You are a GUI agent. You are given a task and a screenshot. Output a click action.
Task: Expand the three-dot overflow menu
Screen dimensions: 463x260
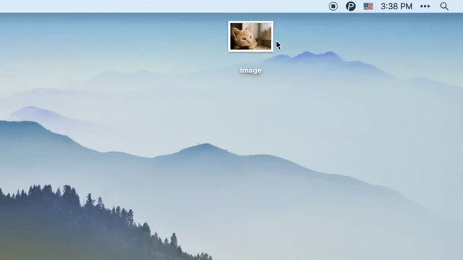[x=425, y=6]
